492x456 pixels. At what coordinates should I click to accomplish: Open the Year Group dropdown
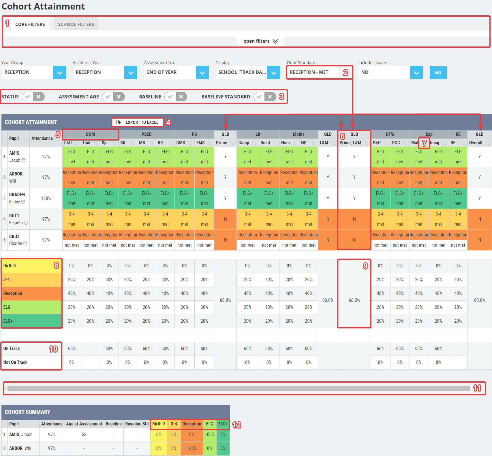pyautogui.click(x=59, y=72)
